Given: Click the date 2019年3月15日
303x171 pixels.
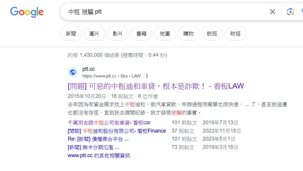Looking at the screenshot, I should click(220, 147).
